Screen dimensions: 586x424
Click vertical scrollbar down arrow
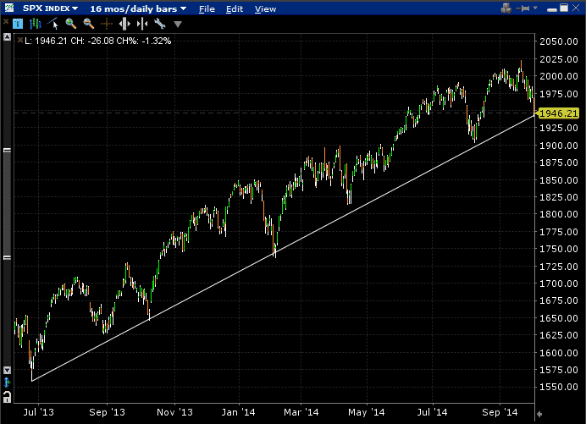[x=7, y=370]
